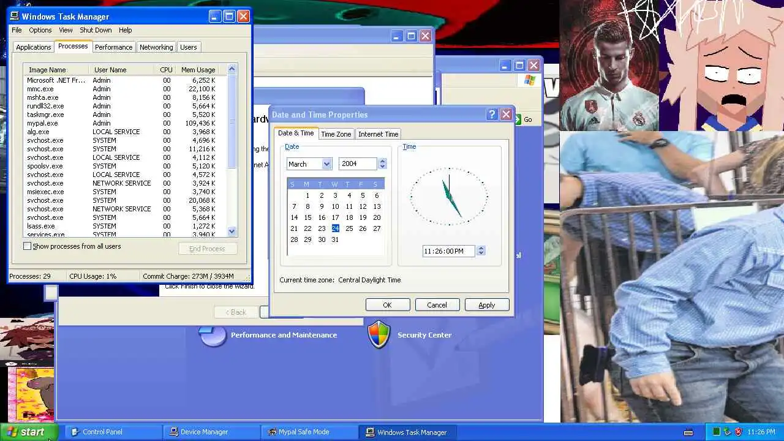Decrease the time using the down spinner
The width and height of the screenshot is (784, 441).
coord(481,254)
